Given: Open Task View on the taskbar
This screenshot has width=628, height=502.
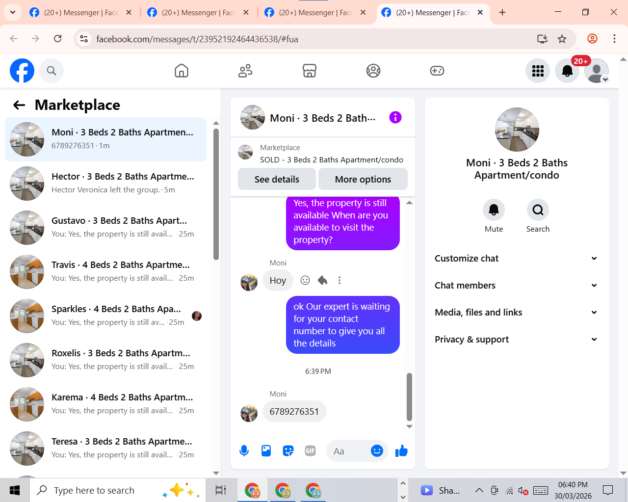Looking at the screenshot, I should [221, 490].
